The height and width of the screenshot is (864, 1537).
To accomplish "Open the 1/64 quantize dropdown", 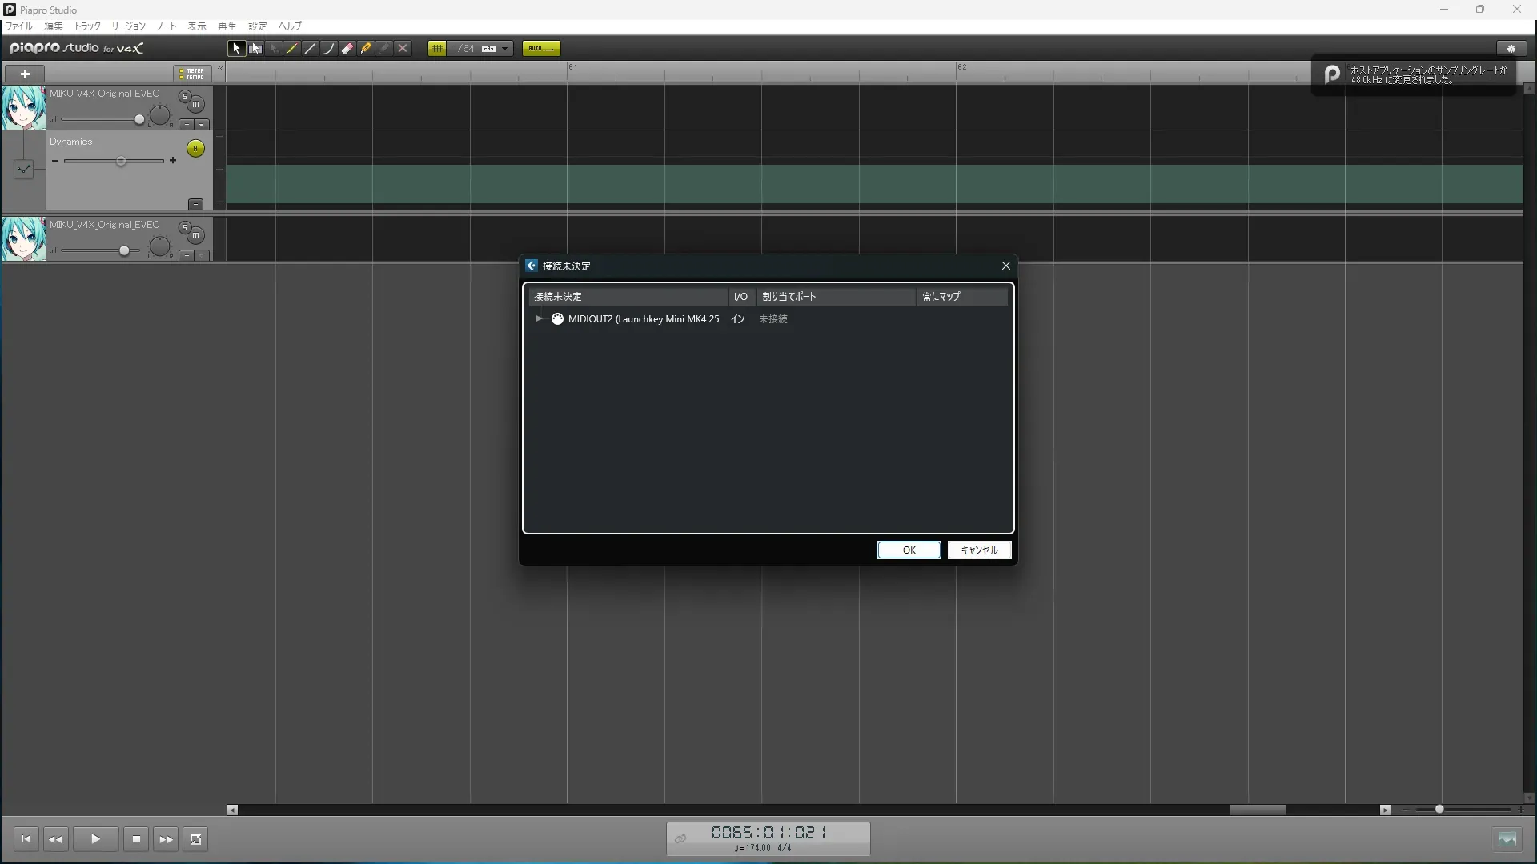I will click(504, 49).
